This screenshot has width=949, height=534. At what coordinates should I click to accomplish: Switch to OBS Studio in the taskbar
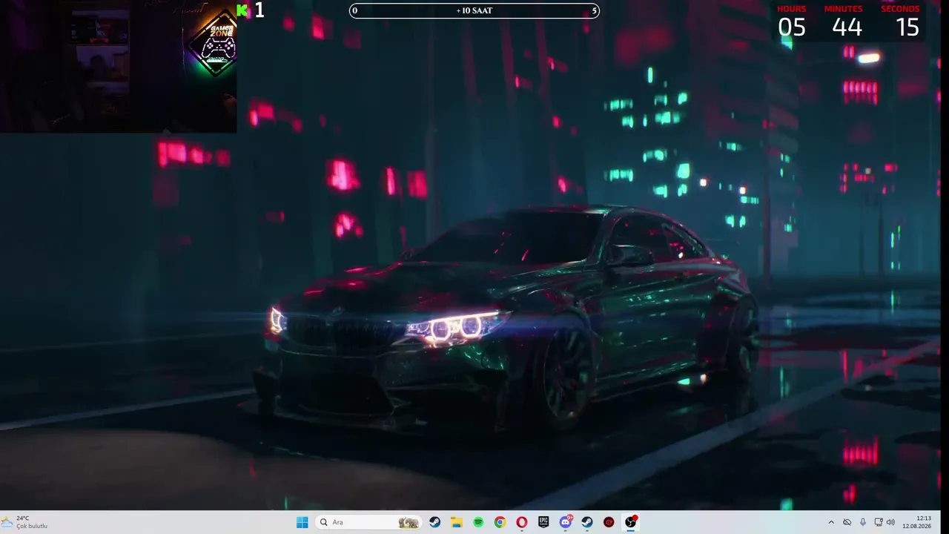[x=631, y=522]
